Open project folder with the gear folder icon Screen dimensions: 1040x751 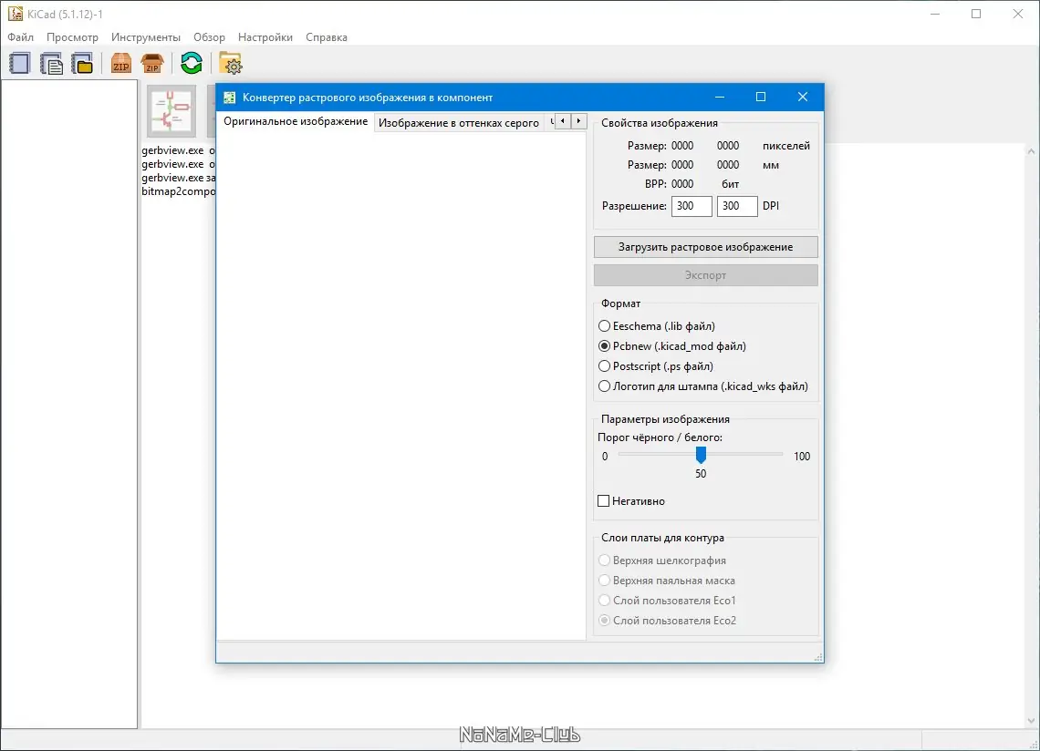[x=230, y=64]
